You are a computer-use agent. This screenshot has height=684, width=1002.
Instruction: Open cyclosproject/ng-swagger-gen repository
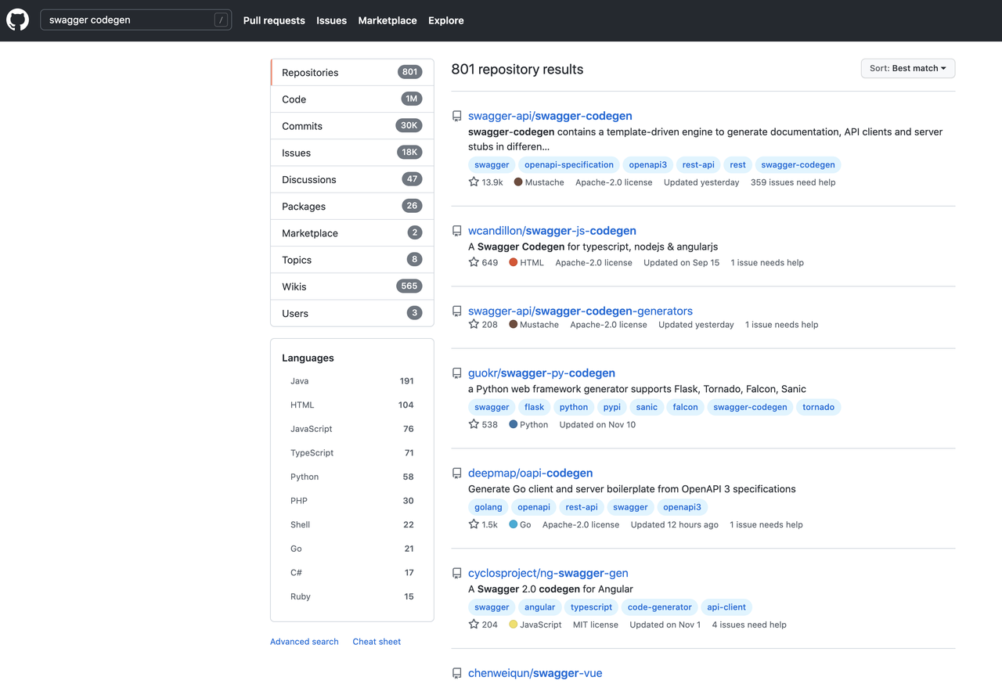548,574
